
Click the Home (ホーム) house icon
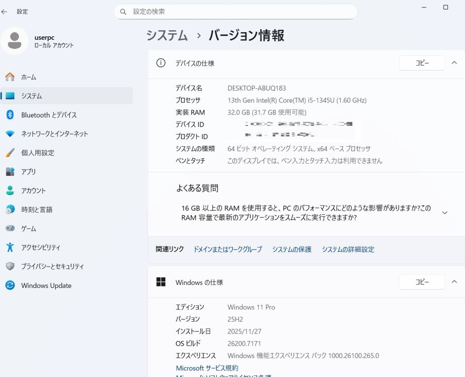coord(10,77)
